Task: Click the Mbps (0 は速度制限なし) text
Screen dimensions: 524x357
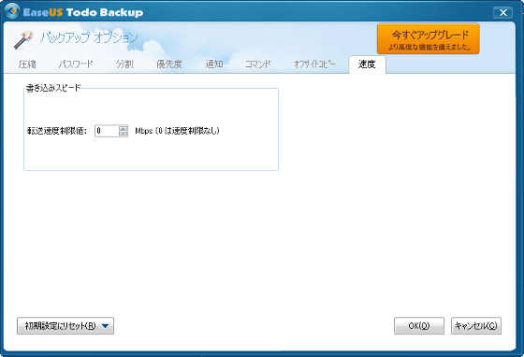Action: 177,131
